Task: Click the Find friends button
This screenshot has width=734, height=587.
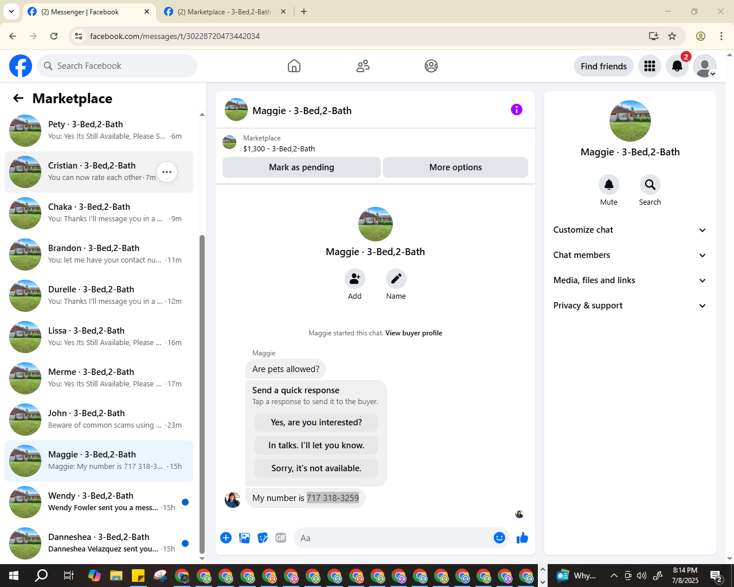Action: pos(604,66)
